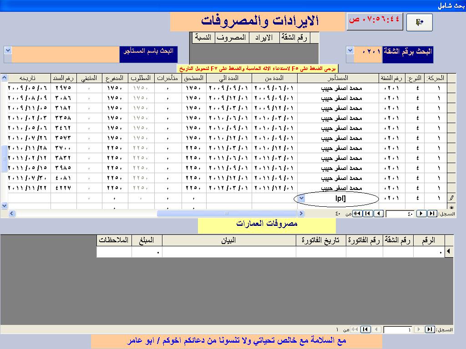This screenshot has width=466, height=349.
Task: Go to previous record in income grid navigator
Action: 421,214
